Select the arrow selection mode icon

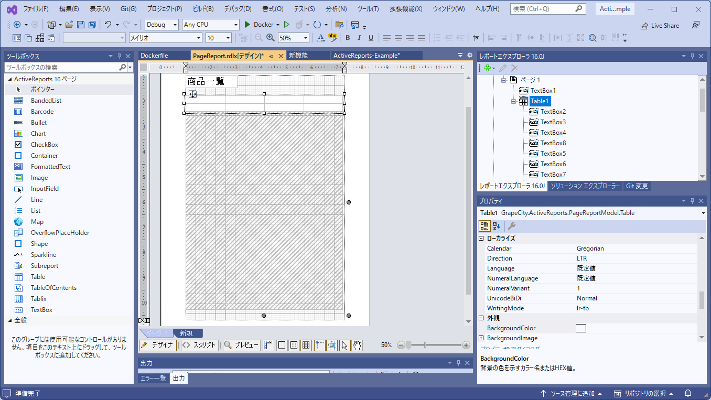pyautogui.click(x=344, y=345)
